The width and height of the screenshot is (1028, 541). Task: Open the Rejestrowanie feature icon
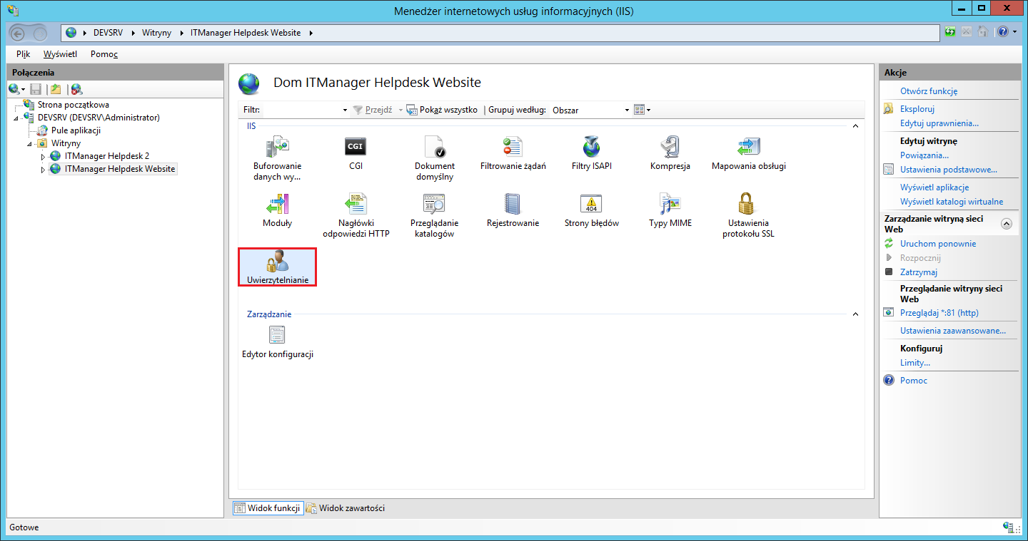pyautogui.click(x=513, y=210)
